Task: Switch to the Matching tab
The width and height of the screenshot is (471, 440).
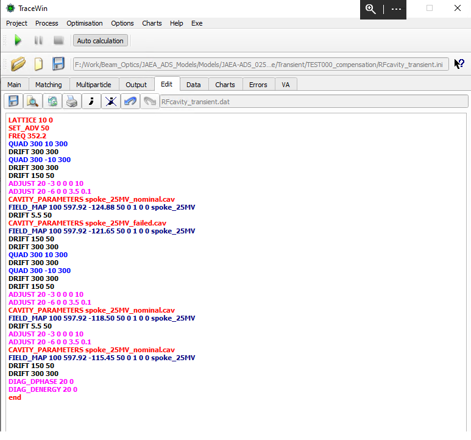Action: (x=49, y=85)
